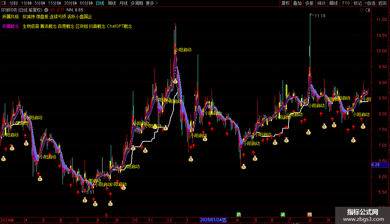
Task: Open the 多股 multi-stock view
Action: pyautogui.click(x=309, y=3)
